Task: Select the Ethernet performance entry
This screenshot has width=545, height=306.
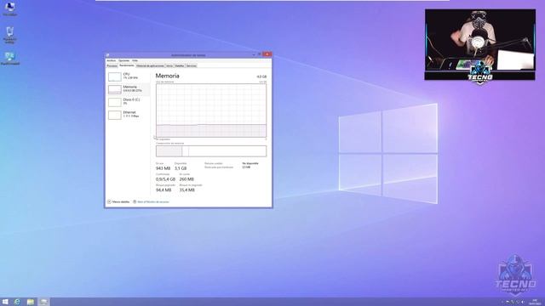Action: pos(128,115)
